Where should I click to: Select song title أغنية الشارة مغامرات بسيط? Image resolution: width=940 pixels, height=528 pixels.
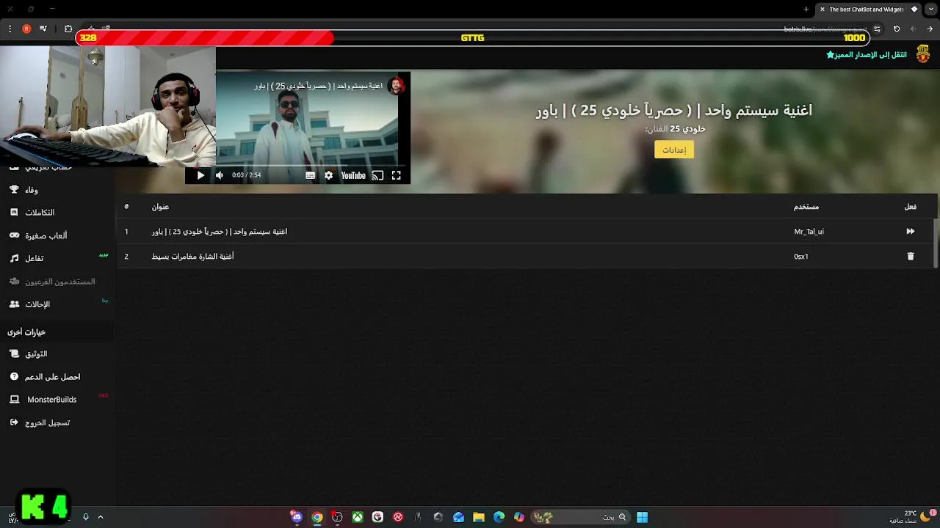pos(193,257)
